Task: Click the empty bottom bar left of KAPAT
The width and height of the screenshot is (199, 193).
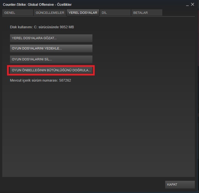Action: tap(82, 185)
